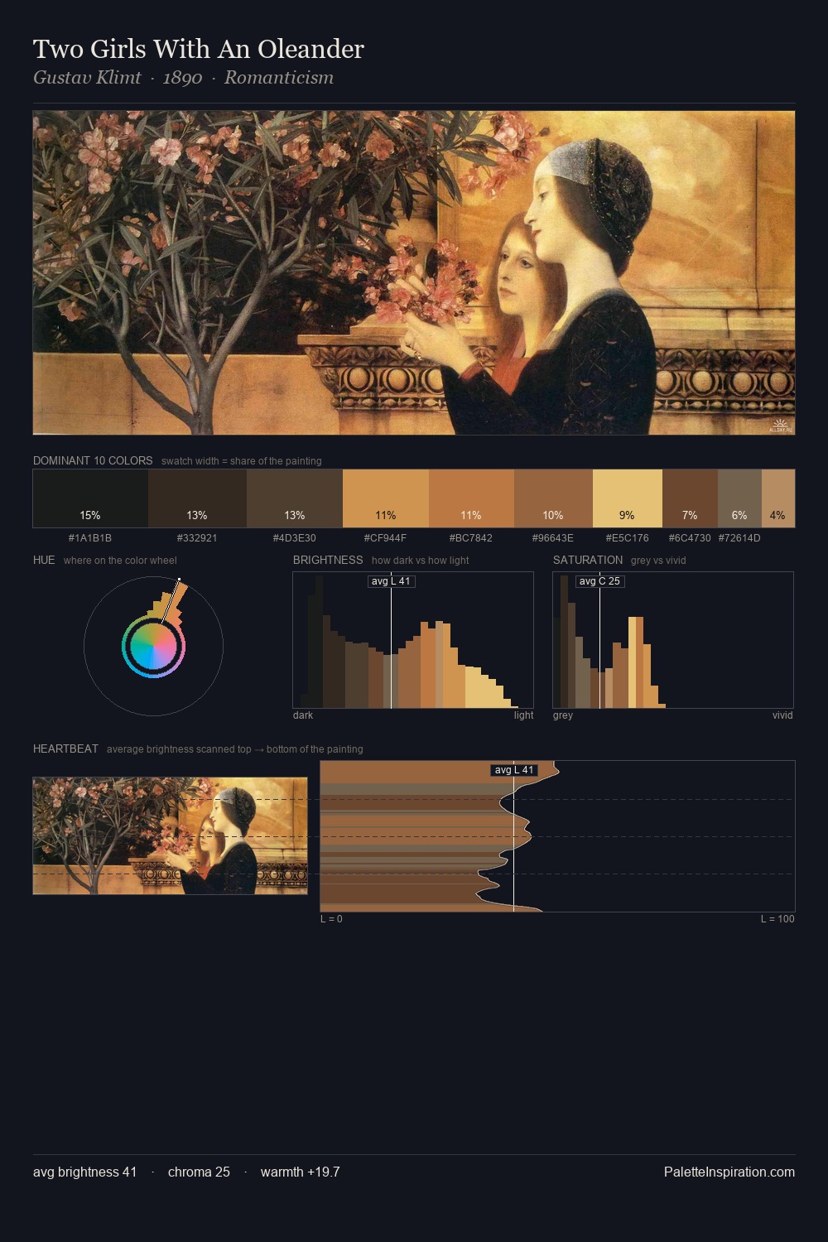Open the PaletteInspiration.com link
This screenshot has width=828, height=1242.
pyautogui.click(x=729, y=1172)
